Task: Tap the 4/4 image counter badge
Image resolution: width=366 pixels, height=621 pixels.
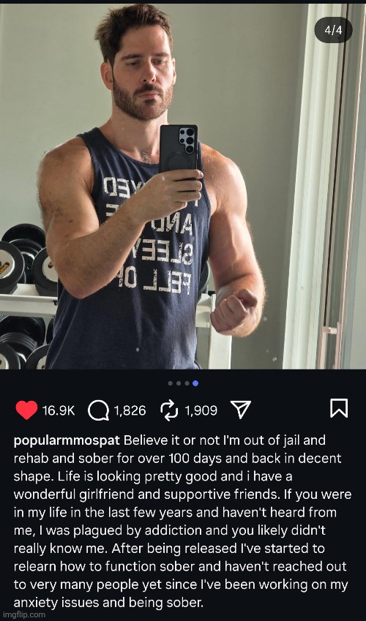Action: [x=333, y=30]
